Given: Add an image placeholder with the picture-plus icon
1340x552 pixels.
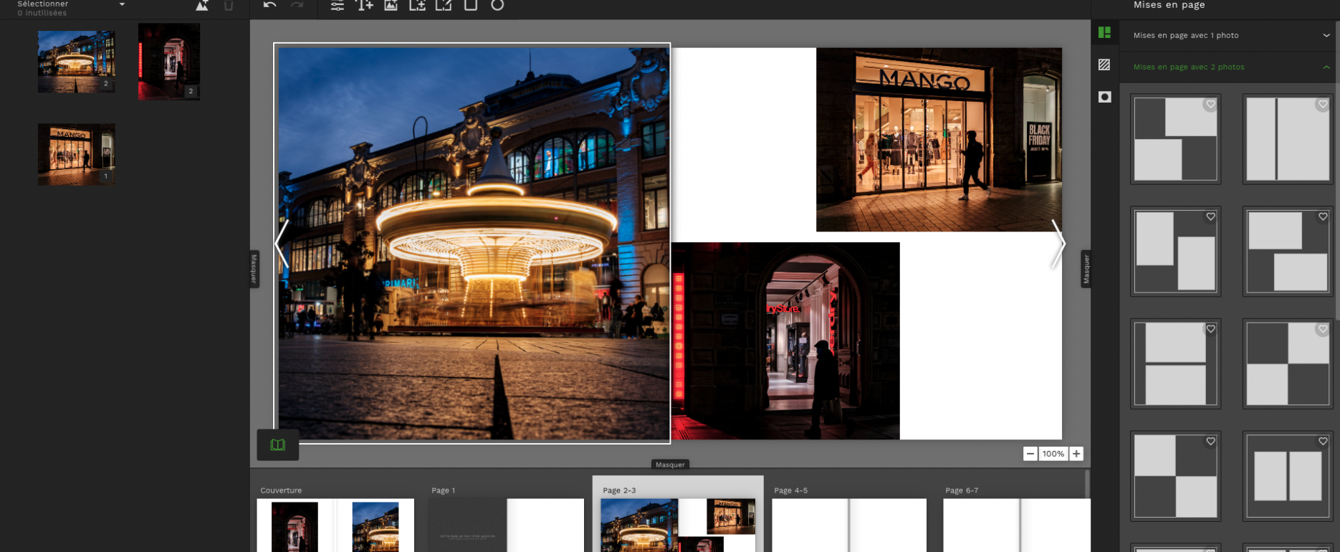Looking at the screenshot, I should [391, 6].
